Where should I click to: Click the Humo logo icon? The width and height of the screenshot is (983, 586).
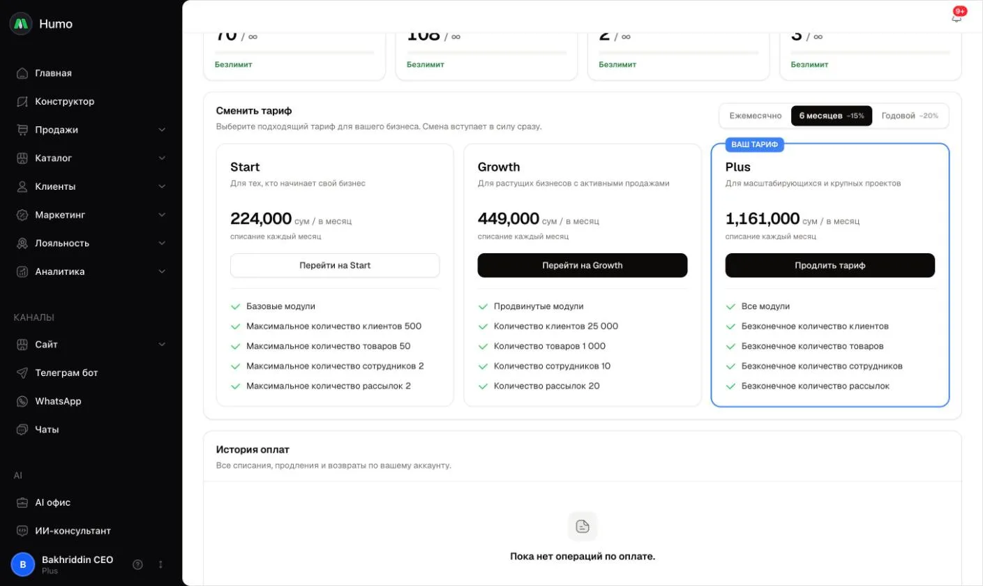coord(22,24)
